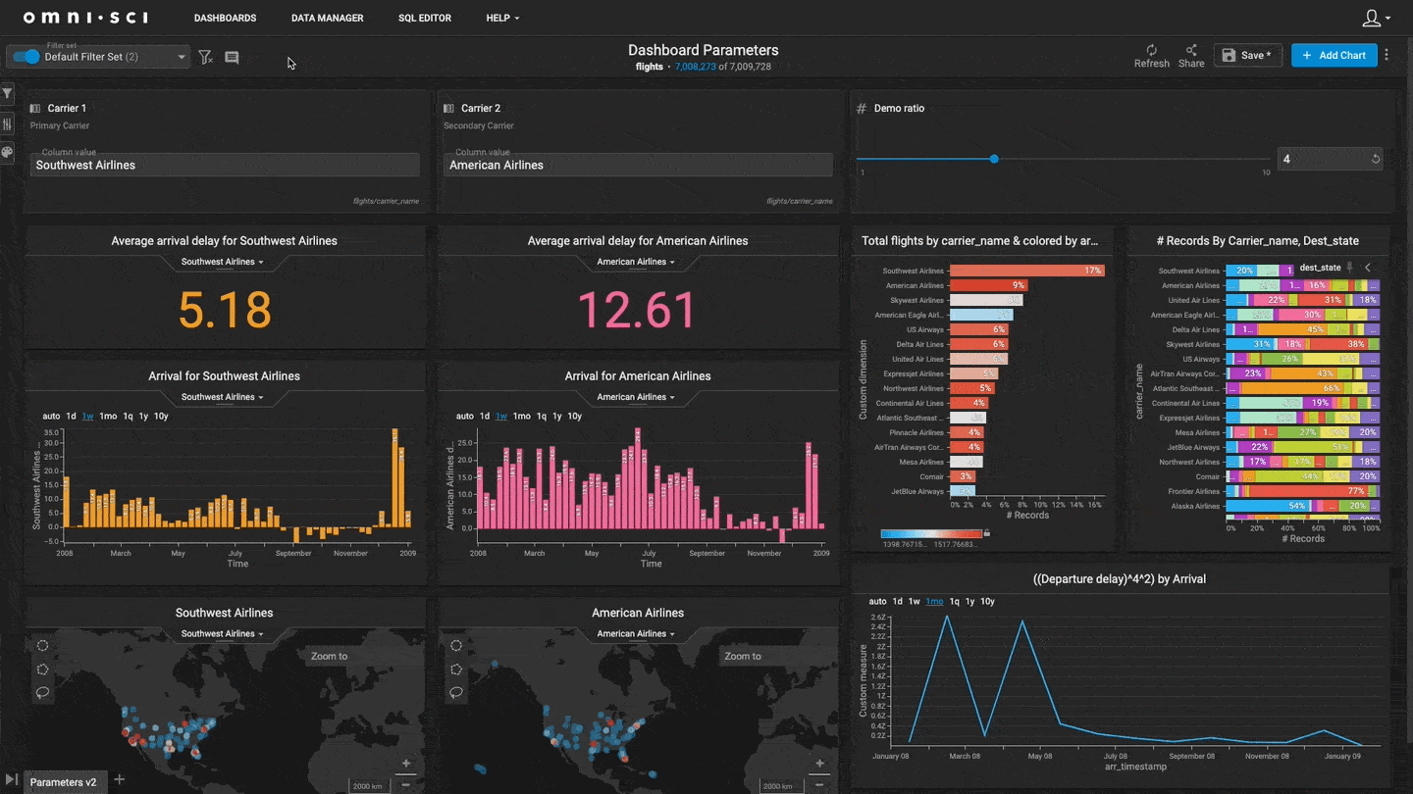Click the blue-red color range legend
Image resolution: width=1413 pixels, height=794 pixels.
coord(931,533)
